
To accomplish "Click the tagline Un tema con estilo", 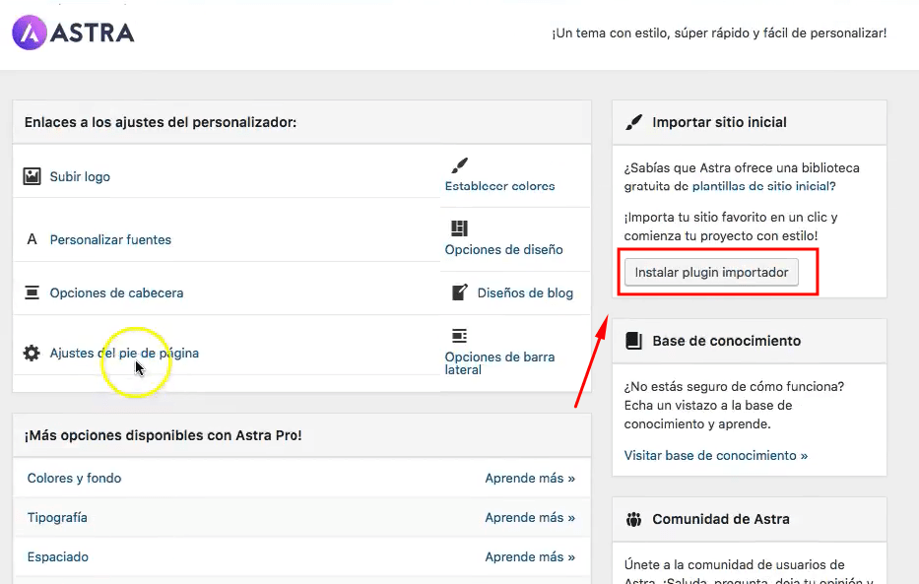I will point(719,33).
